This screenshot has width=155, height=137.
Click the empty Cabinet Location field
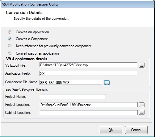pyautogui.click(x=89, y=113)
